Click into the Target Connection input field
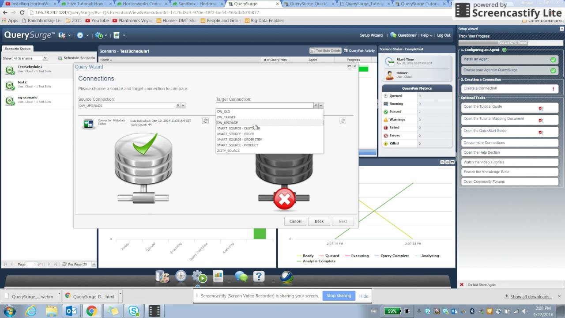This screenshot has height=318, width=565. coord(264,106)
